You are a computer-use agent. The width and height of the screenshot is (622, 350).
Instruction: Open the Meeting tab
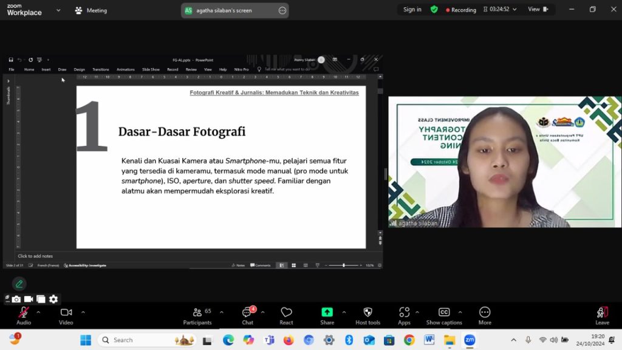tap(91, 10)
